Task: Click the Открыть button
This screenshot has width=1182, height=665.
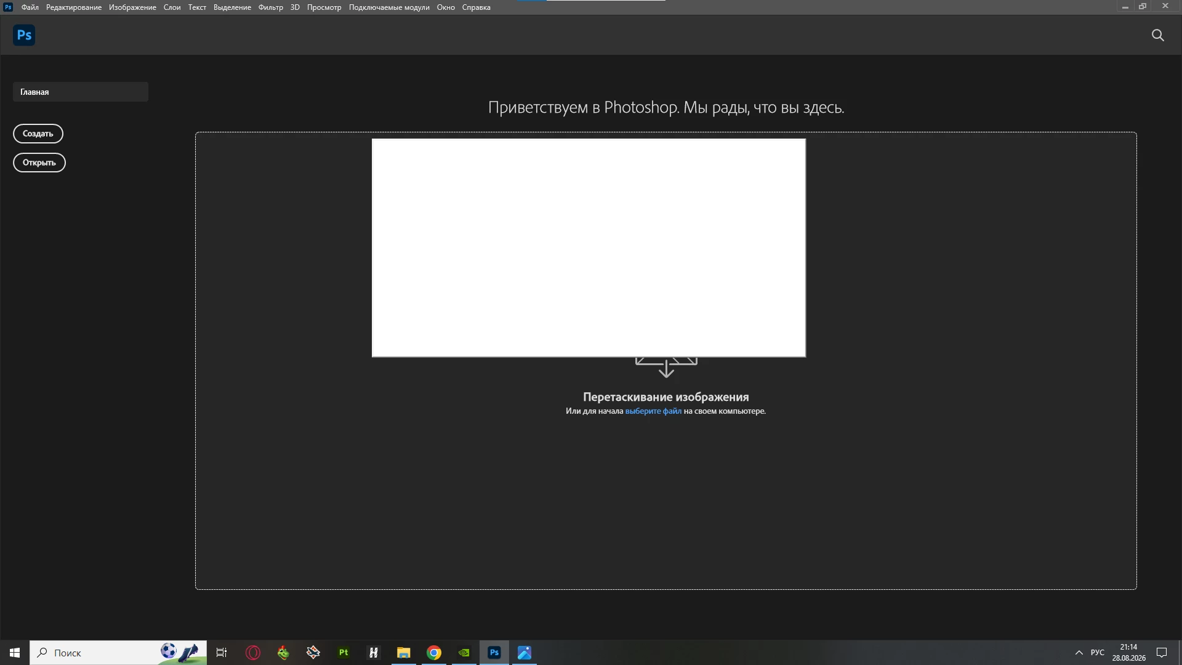Action: pyautogui.click(x=39, y=163)
